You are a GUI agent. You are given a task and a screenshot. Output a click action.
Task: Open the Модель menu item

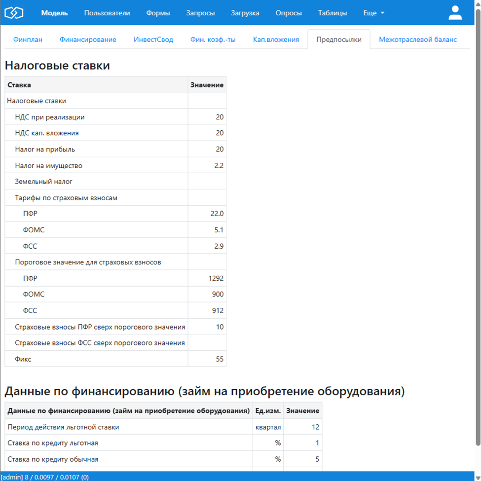coord(54,13)
